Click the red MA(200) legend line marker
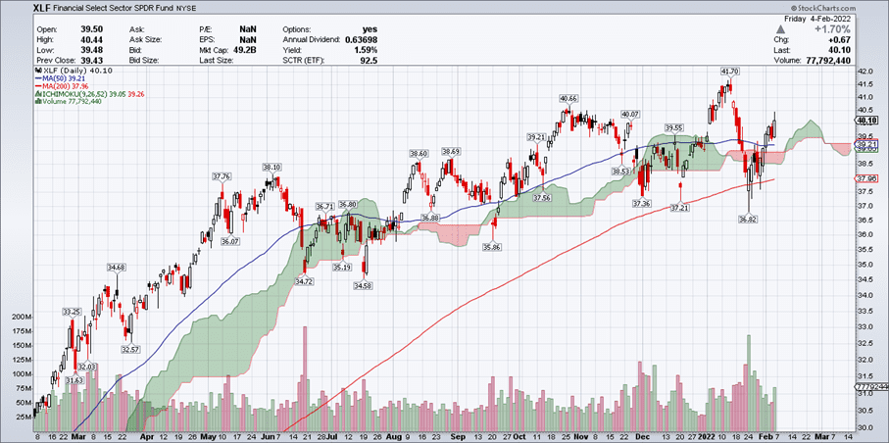 pyautogui.click(x=38, y=85)
